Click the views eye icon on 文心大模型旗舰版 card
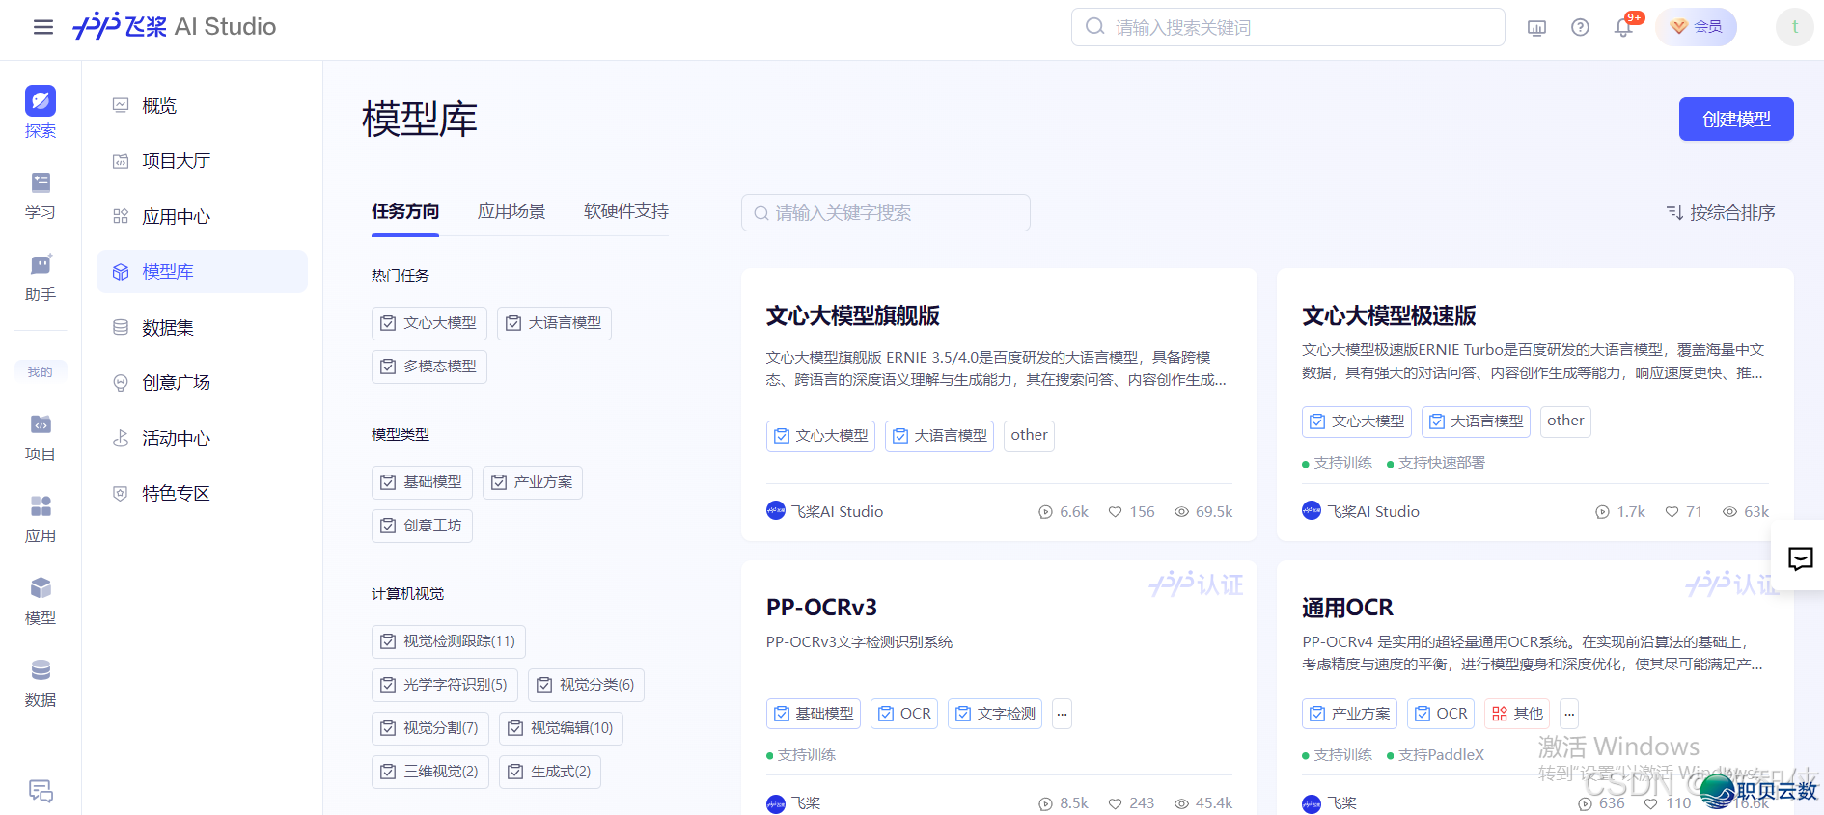Image resolution: width=1824 pixels, height=815 pixels. point(1181,512)
